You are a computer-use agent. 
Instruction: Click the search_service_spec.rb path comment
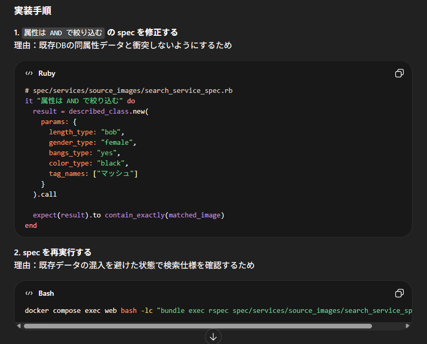(x=129, y=90)
